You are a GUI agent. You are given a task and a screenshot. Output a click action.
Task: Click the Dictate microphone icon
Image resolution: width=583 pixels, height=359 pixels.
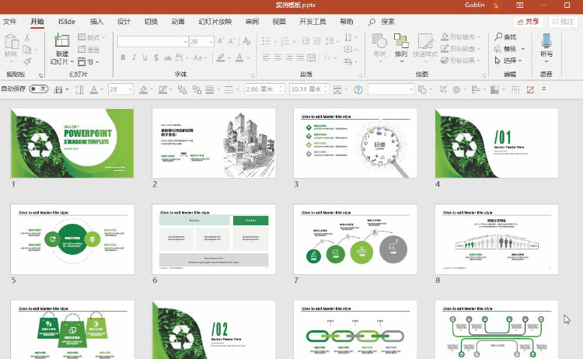pyautogui.click(x=546, y=40)
